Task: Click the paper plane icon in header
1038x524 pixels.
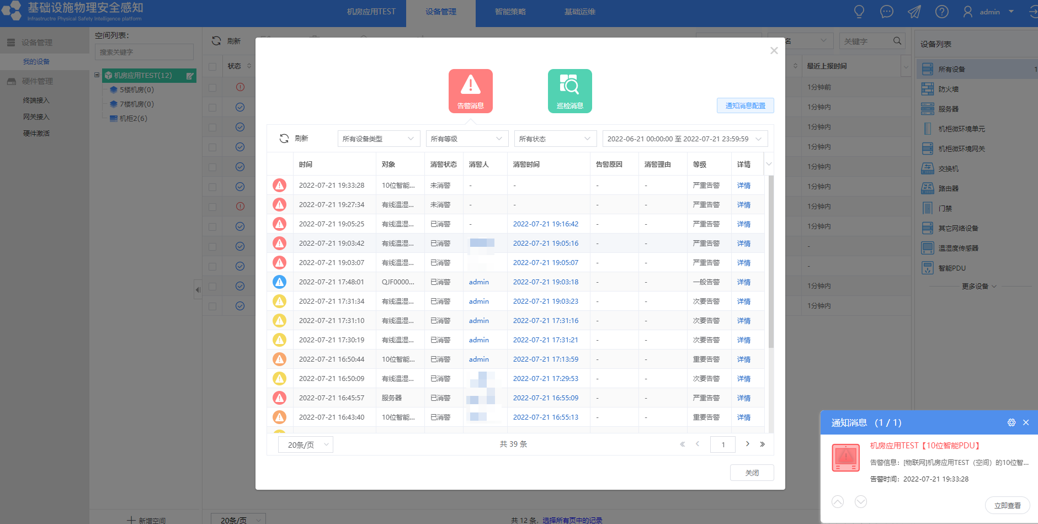Action: (x=914, y=12)
